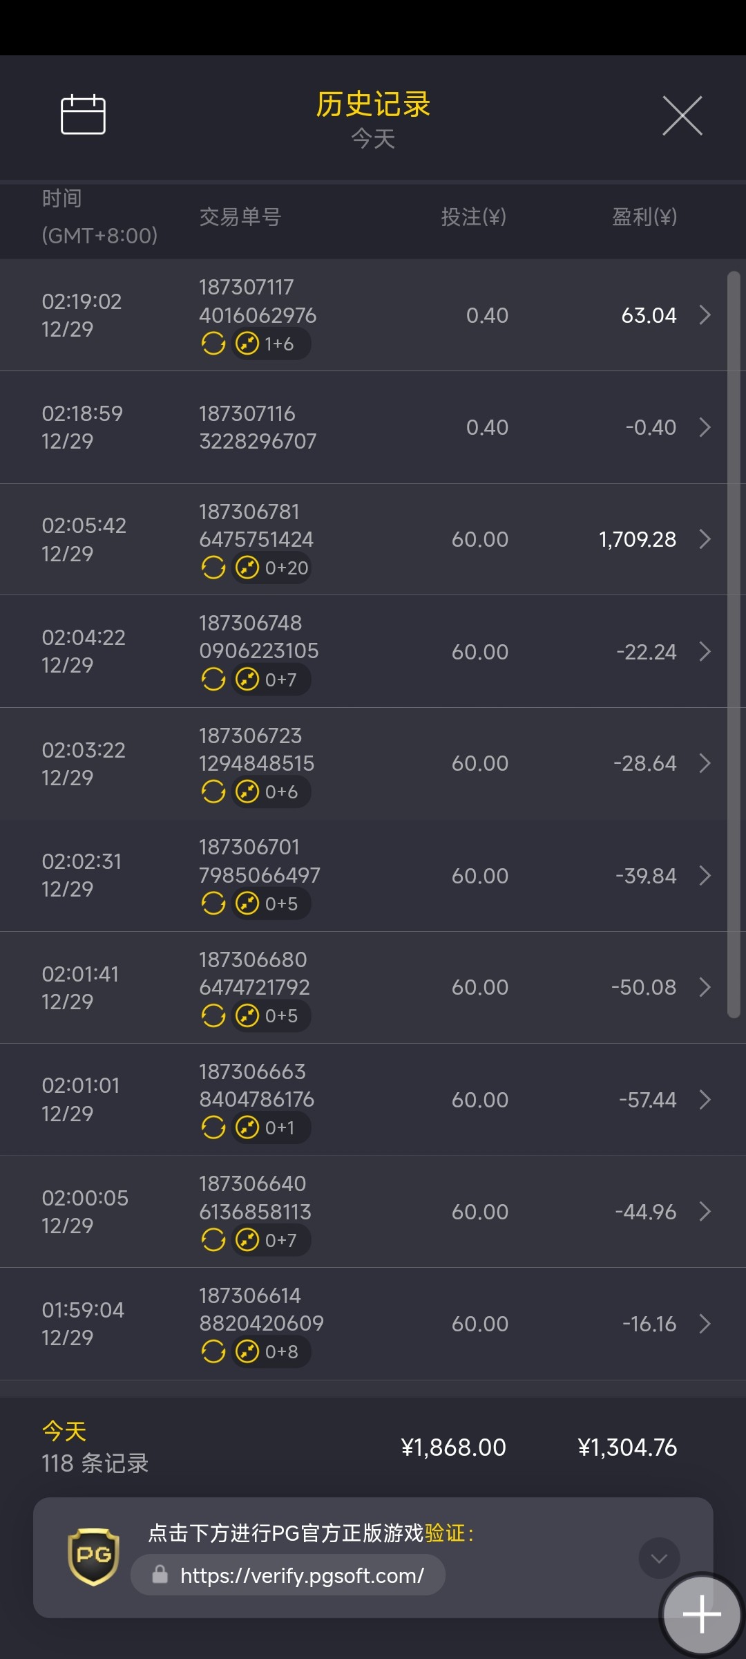Tap free-spin icon in 02:19:02 row
This screenshot has height=1659, width=746.
[x=247, y=344]
